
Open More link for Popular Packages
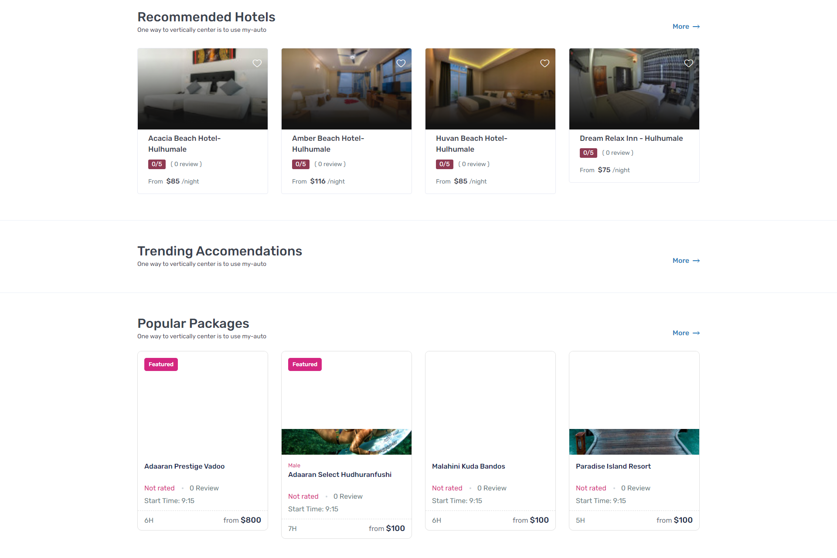(686, 333)
